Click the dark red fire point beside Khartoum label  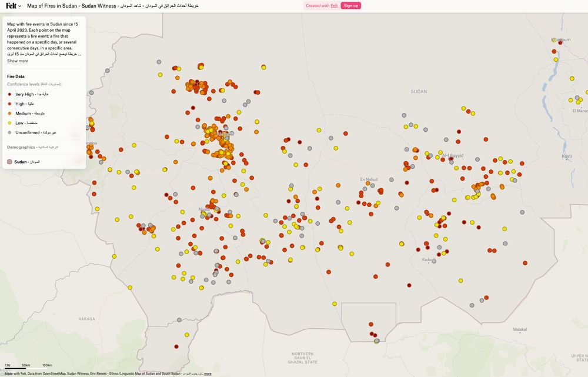pos(560,43)
